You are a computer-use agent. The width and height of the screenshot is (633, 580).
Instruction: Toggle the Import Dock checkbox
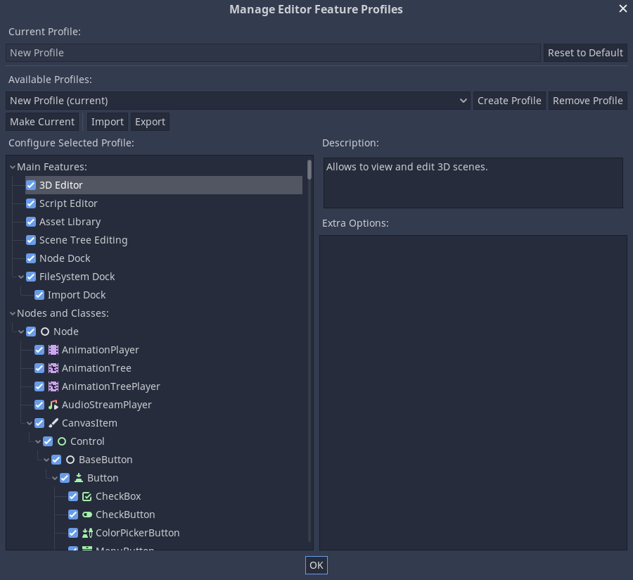click(39, 294)
